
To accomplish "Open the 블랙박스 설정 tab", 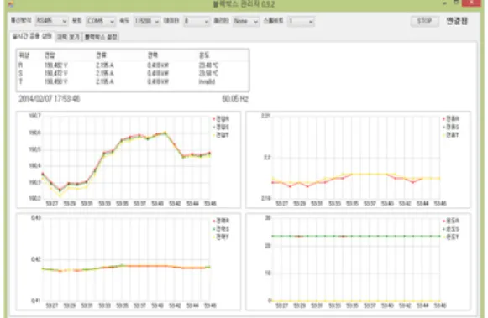I will [x=101, y=37].
